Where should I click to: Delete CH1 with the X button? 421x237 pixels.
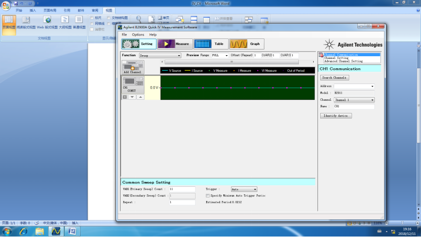click(x=125, y=97)
